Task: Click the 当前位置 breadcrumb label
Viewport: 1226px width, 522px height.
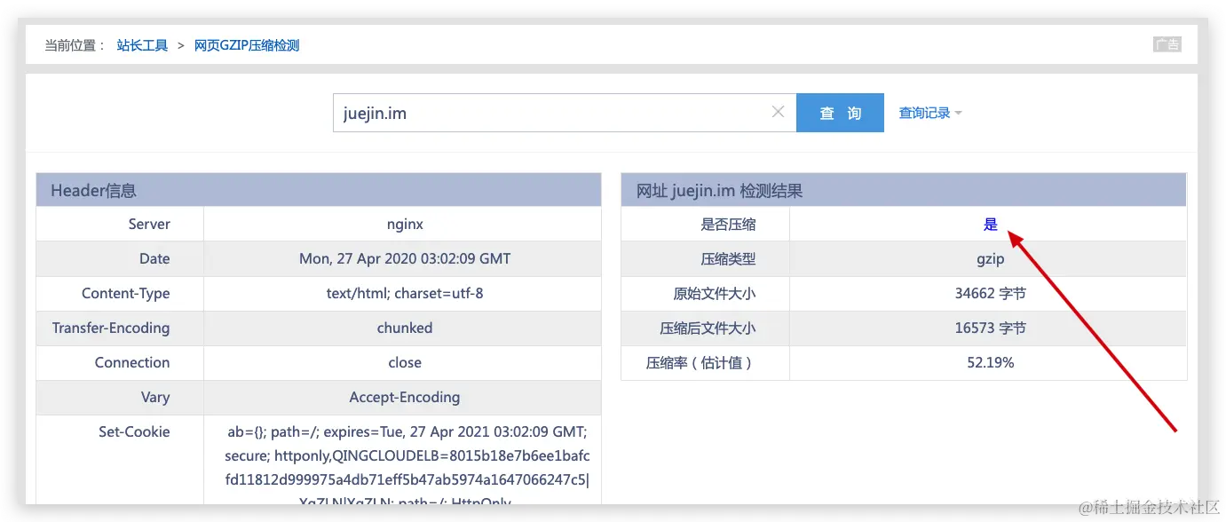Action: click(x=75, y=45)
